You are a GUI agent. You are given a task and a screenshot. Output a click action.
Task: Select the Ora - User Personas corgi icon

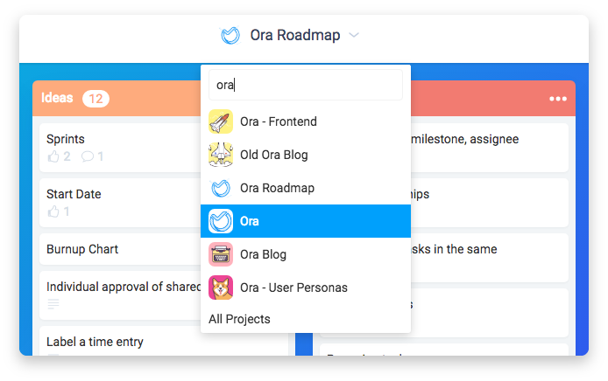pyautogui.click(x=221, y=287)
